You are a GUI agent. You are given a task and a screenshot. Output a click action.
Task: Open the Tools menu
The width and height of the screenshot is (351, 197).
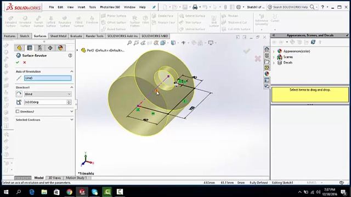[x=93, y=7]
